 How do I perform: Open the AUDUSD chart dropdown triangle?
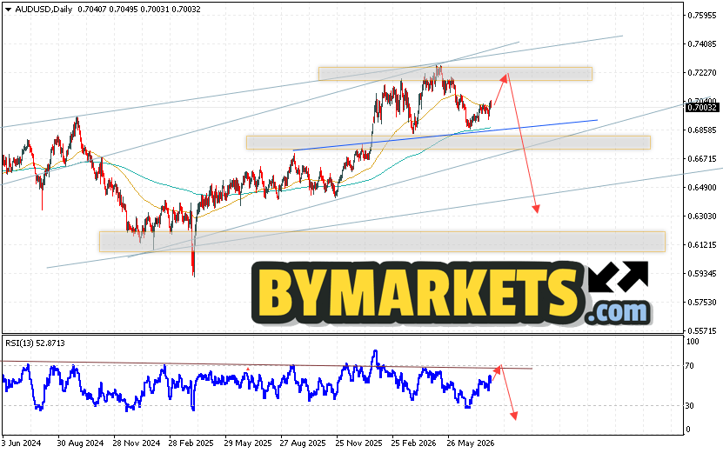(x=9, y=10)
